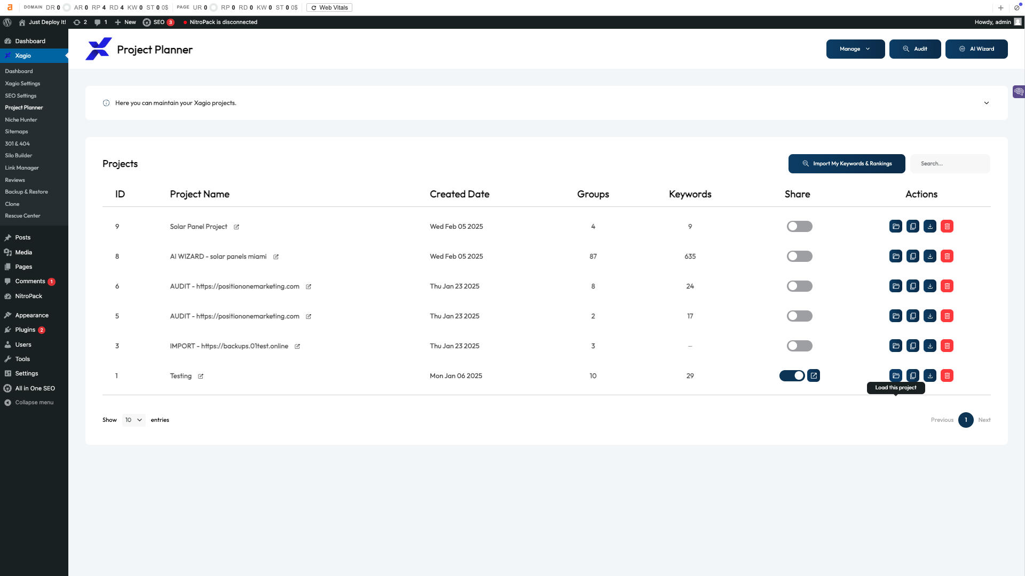The image size is (1025, 576).
Task: Duplicate the AUDIT project with ID 6
Action: tap(913, 286)
